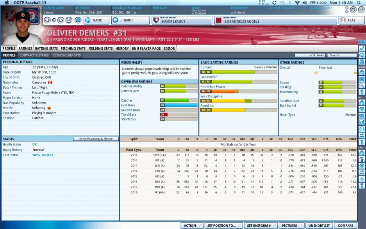Switch to the BATTING STATS tab

click(46, 48)
